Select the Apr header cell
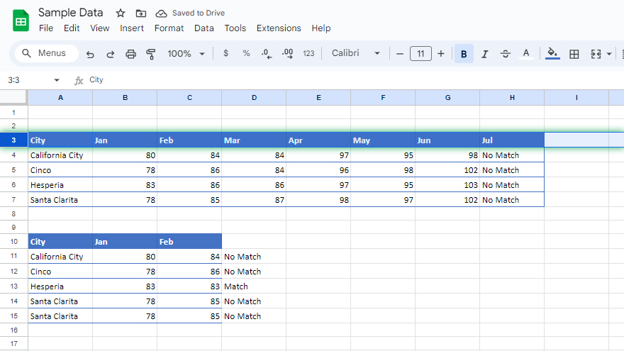 318,140
